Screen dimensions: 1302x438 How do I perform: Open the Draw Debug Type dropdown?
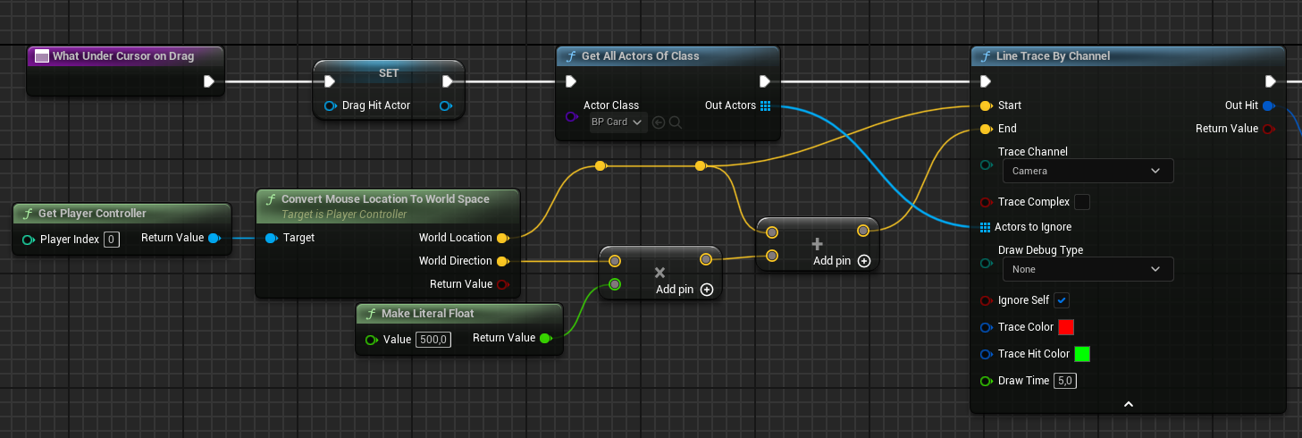point(1087,269)
